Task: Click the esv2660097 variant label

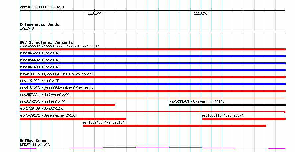Action: click(x=60, y=46)
